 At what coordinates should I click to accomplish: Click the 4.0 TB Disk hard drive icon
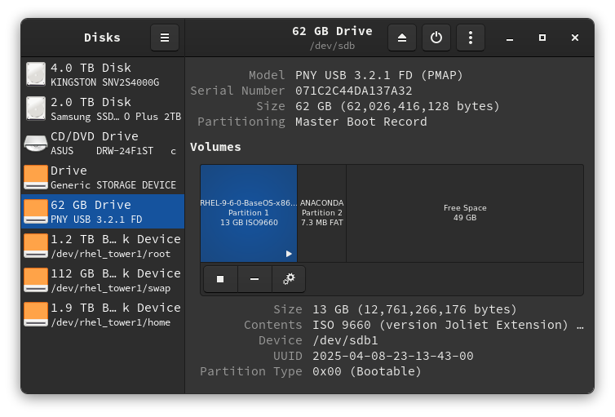[x=36, y=74]
